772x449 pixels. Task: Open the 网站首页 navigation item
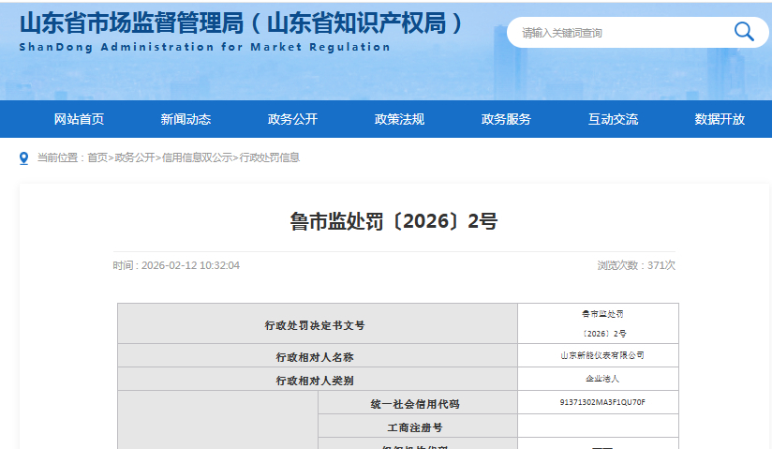79,119
